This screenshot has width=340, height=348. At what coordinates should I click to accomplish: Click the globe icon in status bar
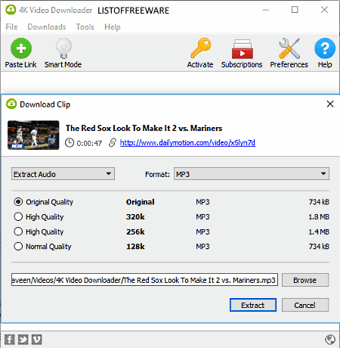coord(330,340)
